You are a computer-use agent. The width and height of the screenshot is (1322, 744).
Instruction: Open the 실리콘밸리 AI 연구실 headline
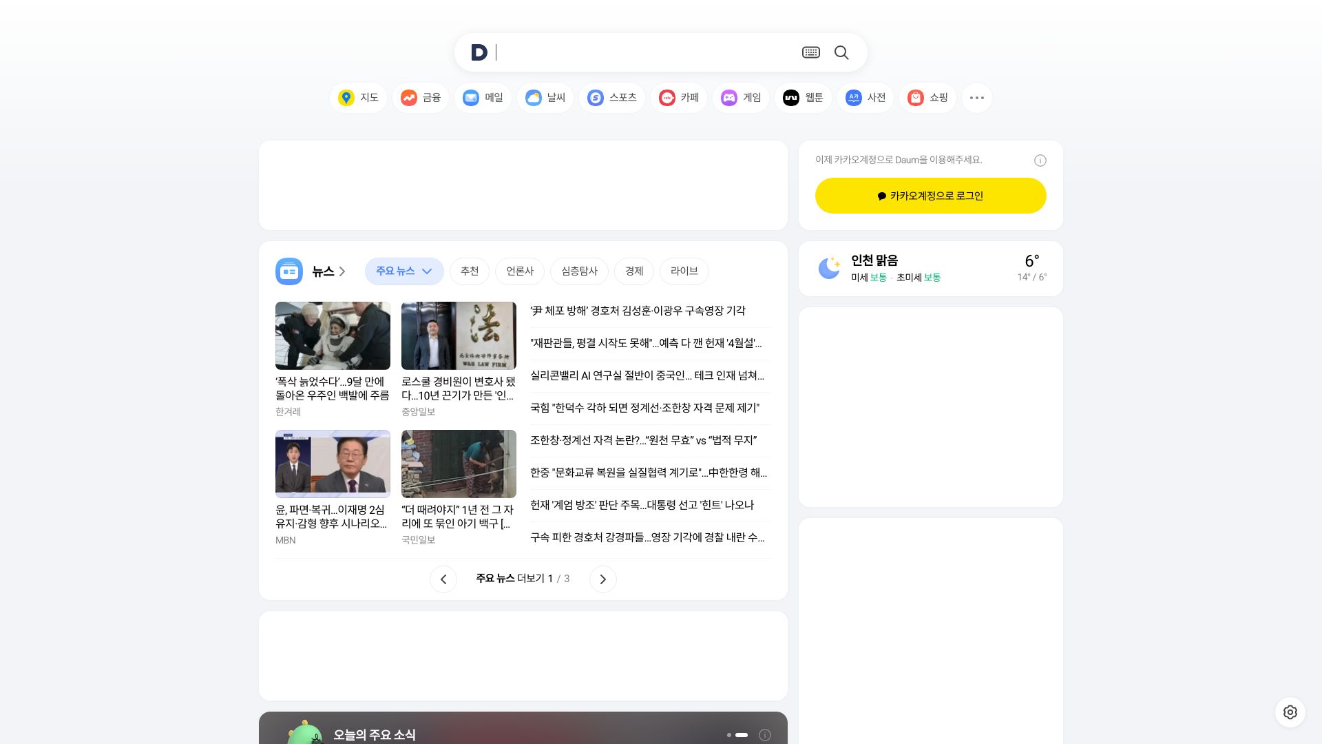(647, 376)
